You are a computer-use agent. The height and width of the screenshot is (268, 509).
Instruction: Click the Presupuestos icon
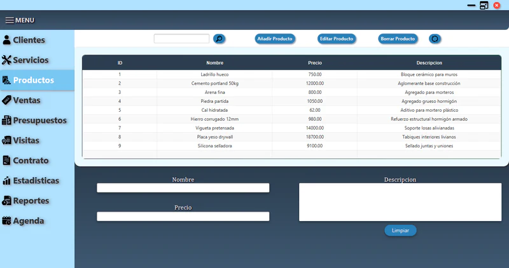click(x=6, y=120)
